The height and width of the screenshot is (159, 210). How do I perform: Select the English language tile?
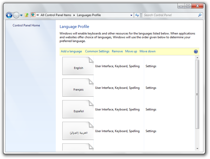[x=78, y=66]
